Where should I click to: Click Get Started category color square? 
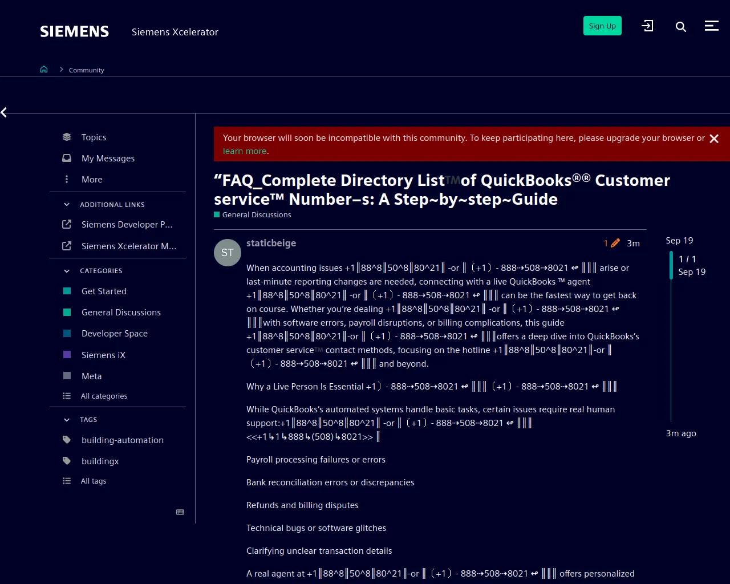67,291
